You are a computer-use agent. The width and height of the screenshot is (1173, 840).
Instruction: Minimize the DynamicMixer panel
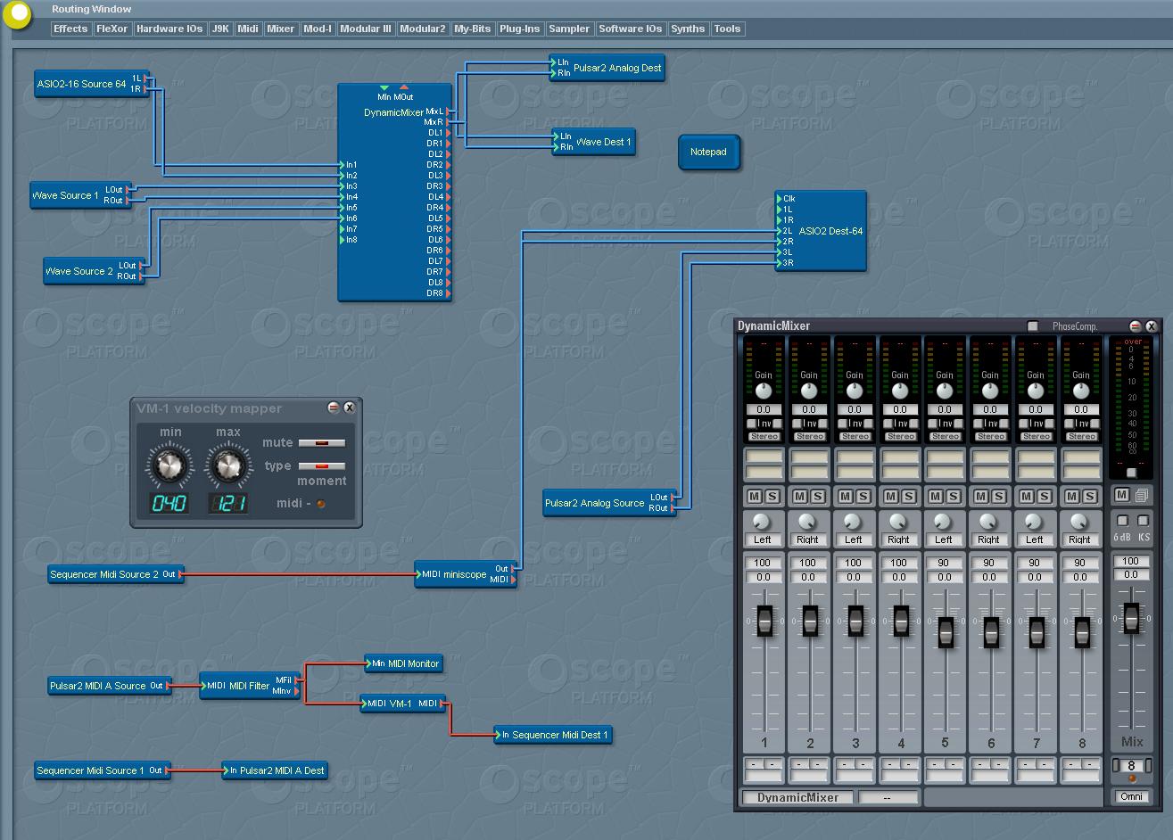(x=1136, y=326)
